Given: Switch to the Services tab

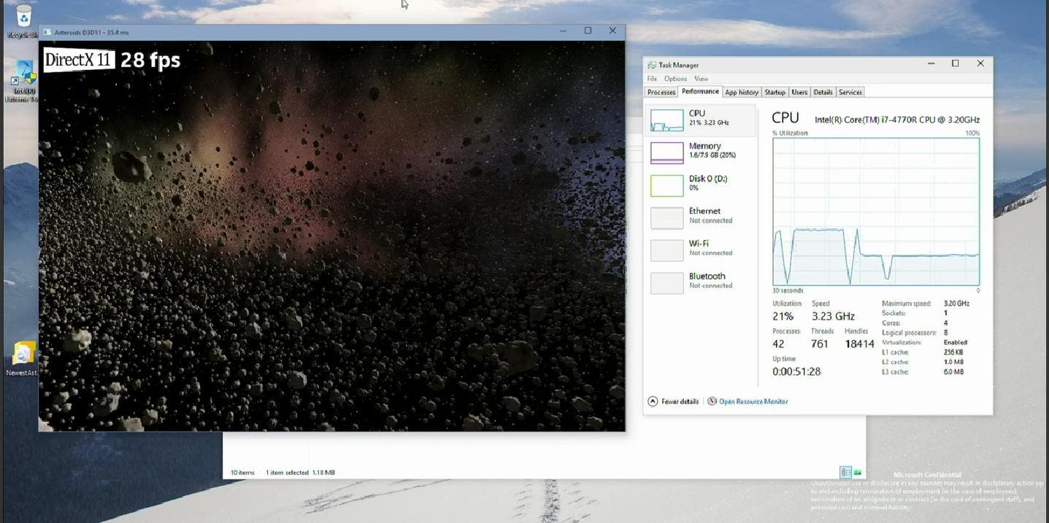Looking at the screenshot, I should 850,92.
